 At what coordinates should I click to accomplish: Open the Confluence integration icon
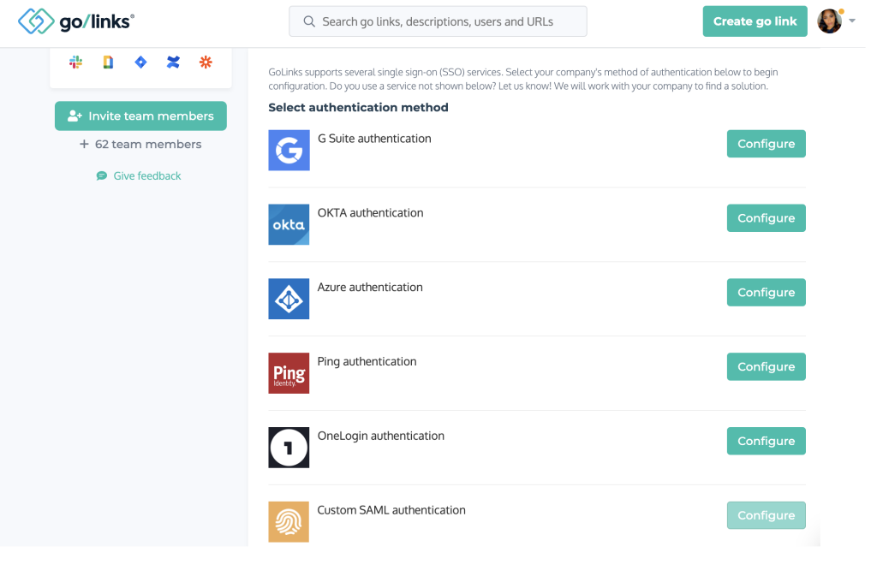[x=172, y=62]
